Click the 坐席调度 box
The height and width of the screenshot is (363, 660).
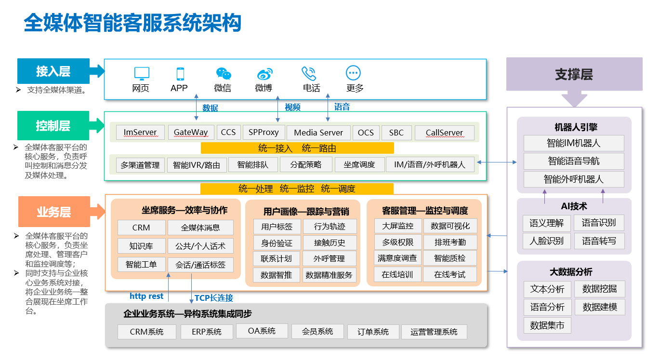(359, 164)
